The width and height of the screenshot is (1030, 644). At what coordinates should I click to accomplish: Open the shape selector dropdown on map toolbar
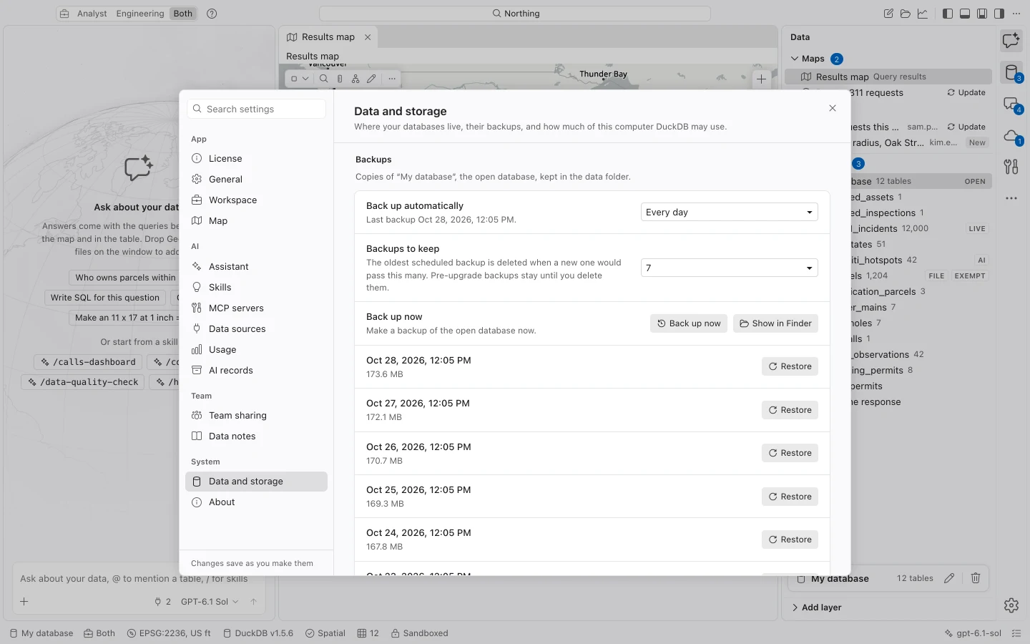300,79
